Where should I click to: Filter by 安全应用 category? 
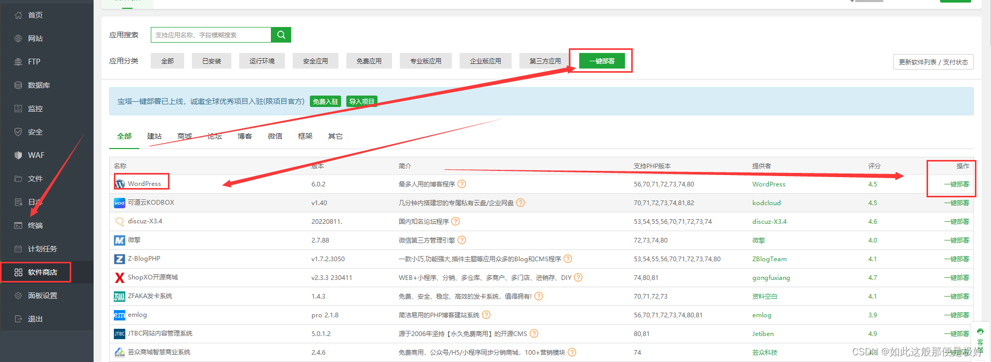click(316, 61)
